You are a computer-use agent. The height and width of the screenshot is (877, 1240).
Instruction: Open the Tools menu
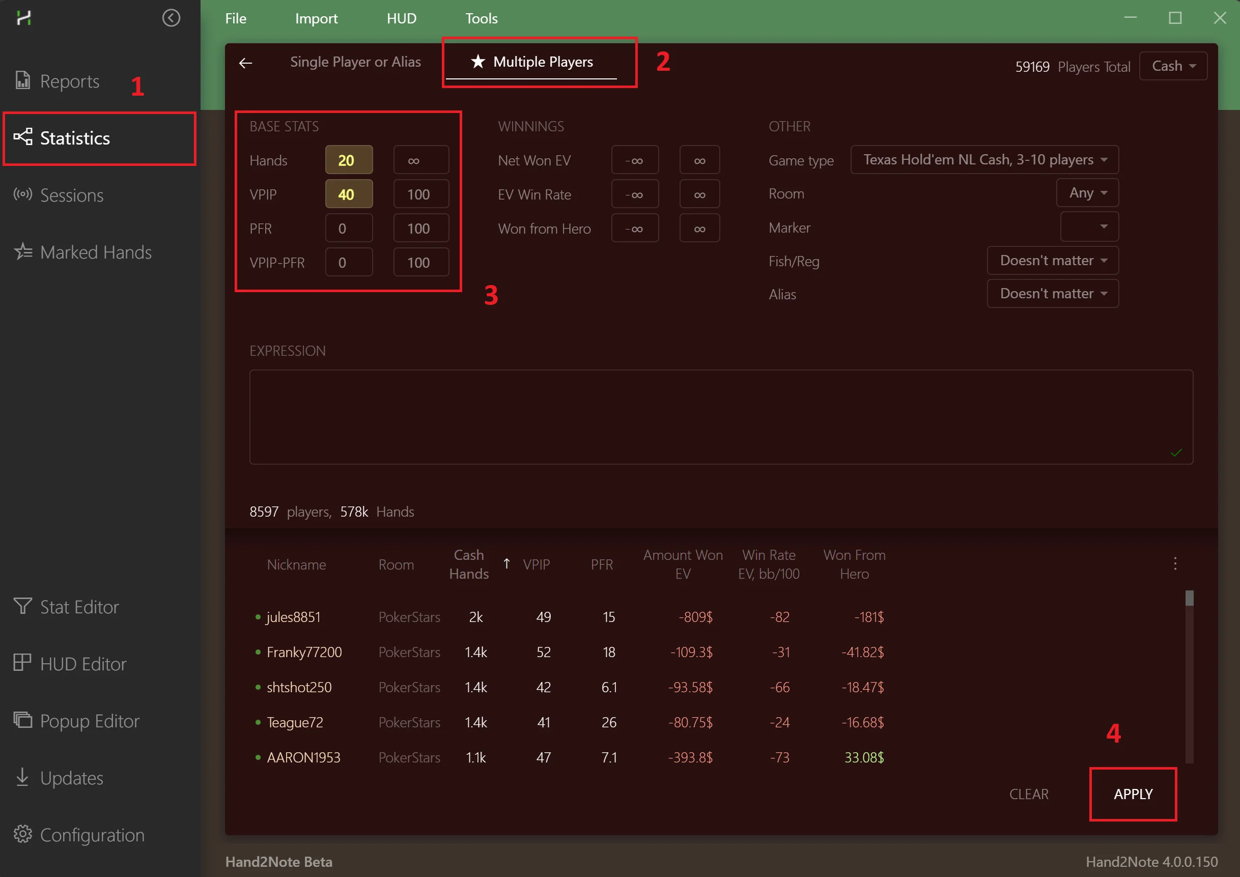(481, 18)
